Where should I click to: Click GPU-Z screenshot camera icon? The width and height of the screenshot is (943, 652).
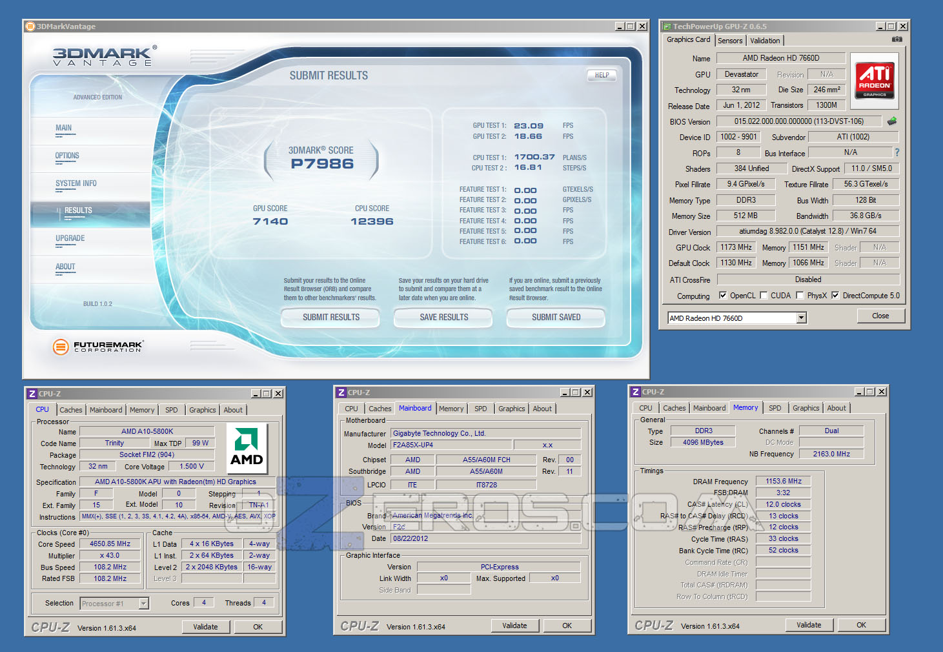click(x=897, y=39)
